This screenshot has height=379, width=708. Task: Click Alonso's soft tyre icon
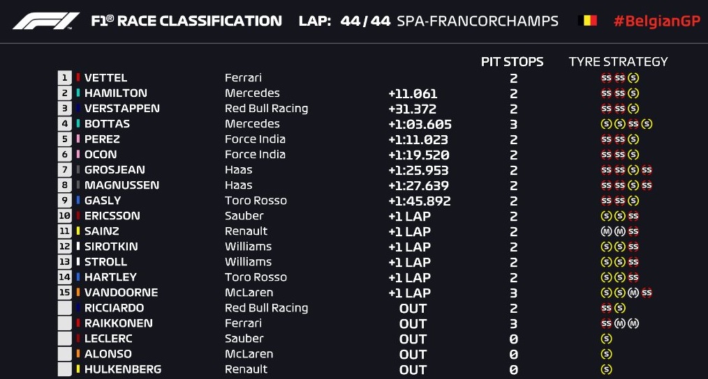(606, 354)
